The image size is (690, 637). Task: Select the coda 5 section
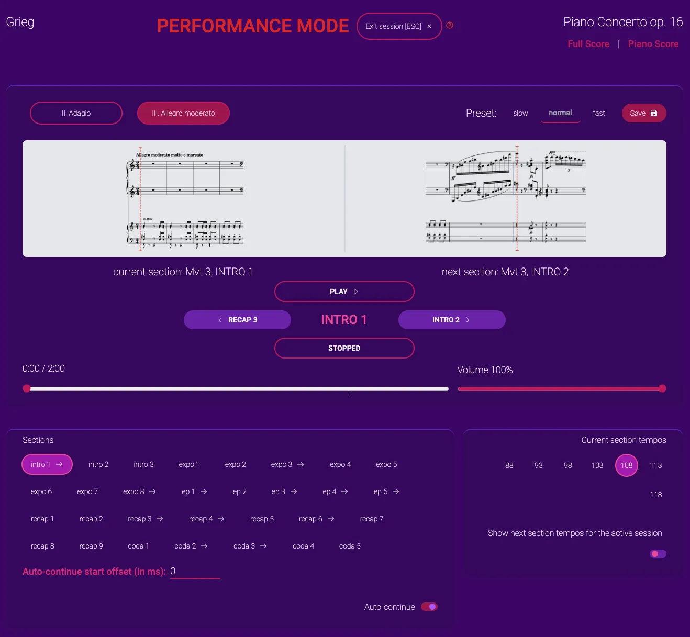pos(350,546)
